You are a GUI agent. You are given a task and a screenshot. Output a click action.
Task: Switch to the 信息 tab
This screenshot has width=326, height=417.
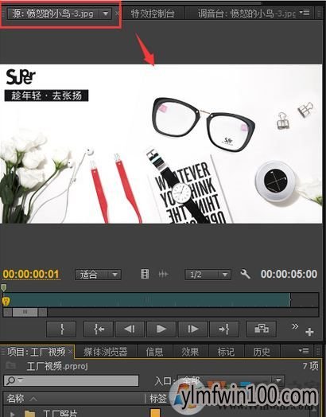(x=154, y=352)
